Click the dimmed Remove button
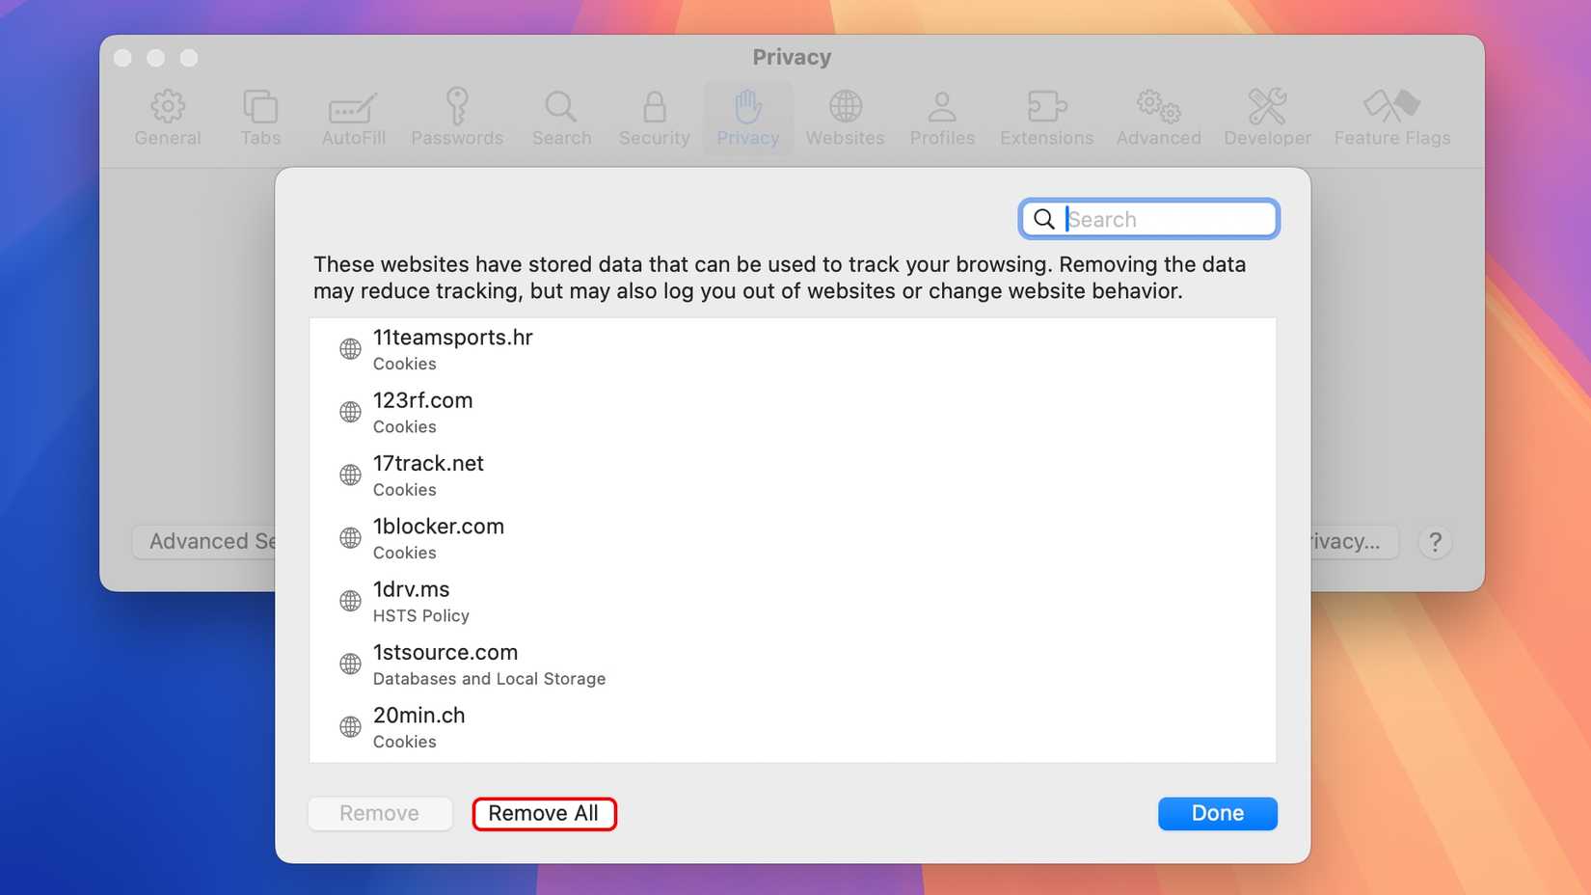 [380, 813]
